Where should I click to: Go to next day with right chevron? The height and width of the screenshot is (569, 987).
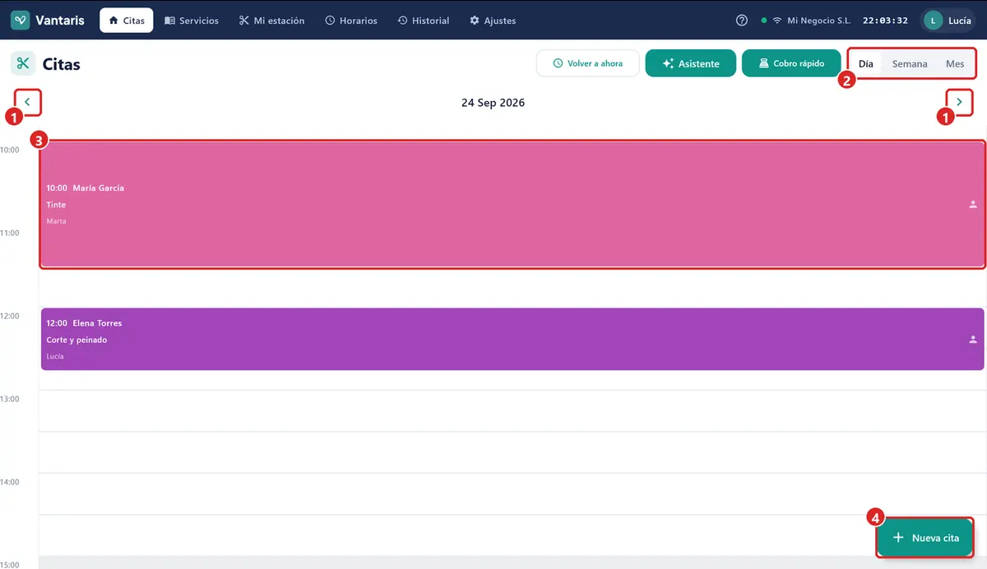pos(959,102)
